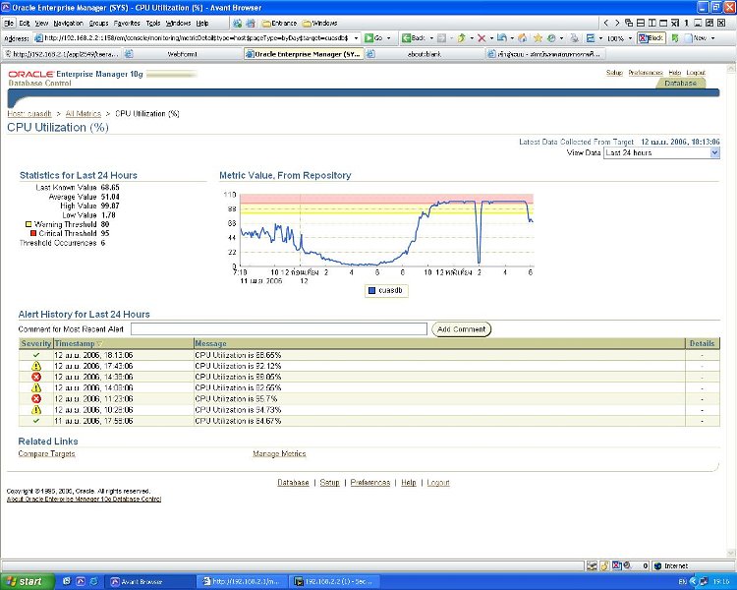Open the Compare Targets link
This screenshot has height=590, width=737.
(46, 454)
